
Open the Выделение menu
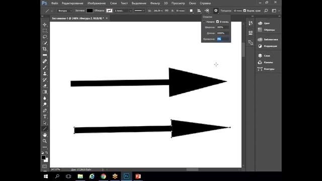click(139, 4)
